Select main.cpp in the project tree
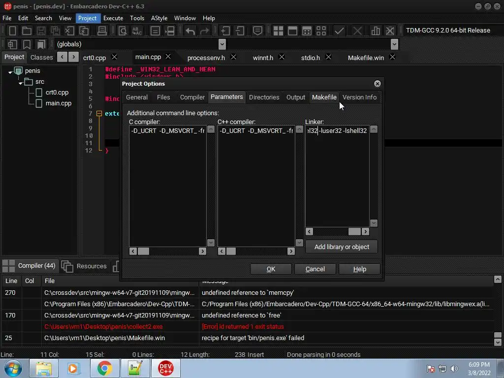 (x=59, y=103)
